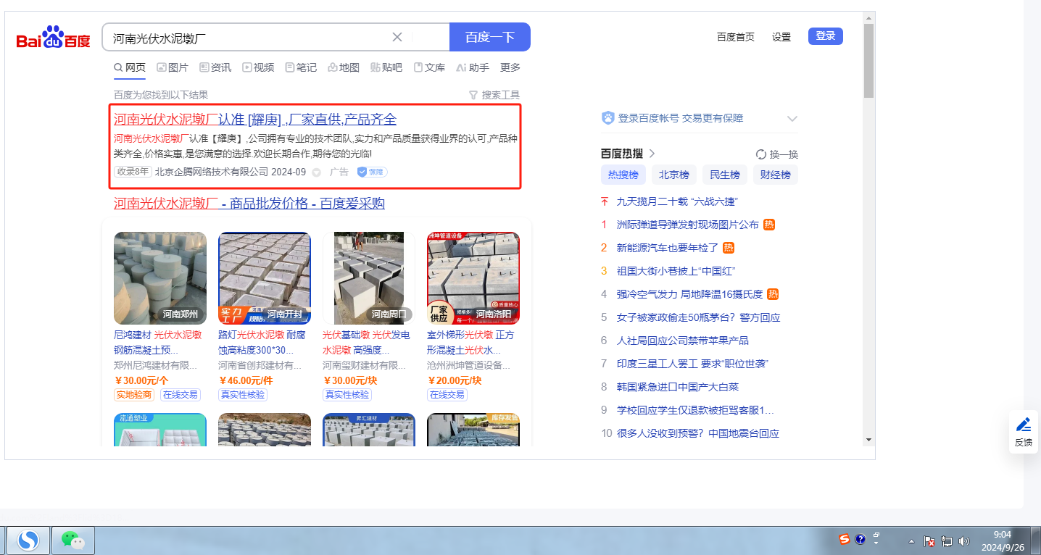
Task: Select the 热搜榜 tag
Action: click(623, 175)
